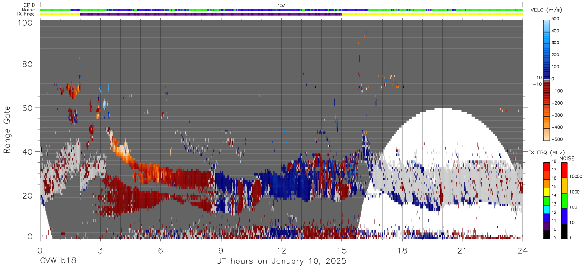Click the Range Gate axis title
Screen dimensions: 588x271
click(x=7, y=130)
